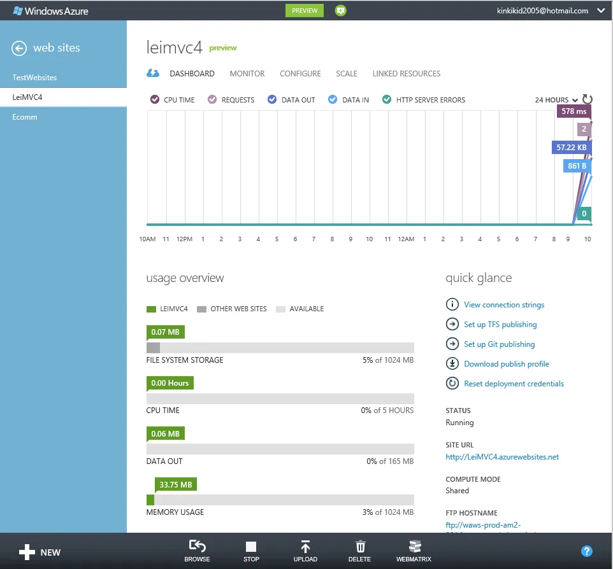
Task: Click the 33.75 MB memory value tag
Action: click(x=175, y=484)
